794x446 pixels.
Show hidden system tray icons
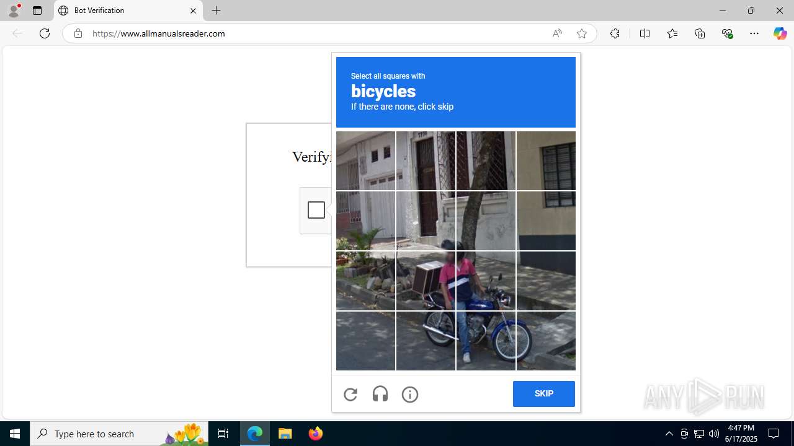[669, 434]
